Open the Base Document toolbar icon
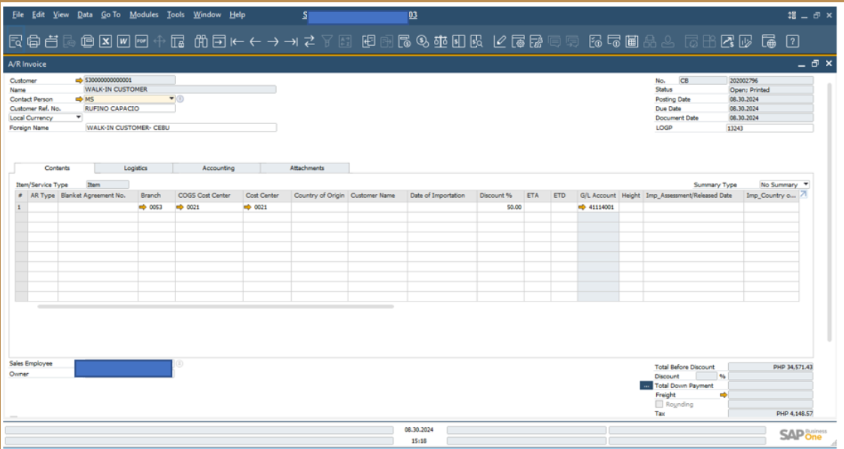The height and width of the screenshot is (449, 844). pos(369,41)
